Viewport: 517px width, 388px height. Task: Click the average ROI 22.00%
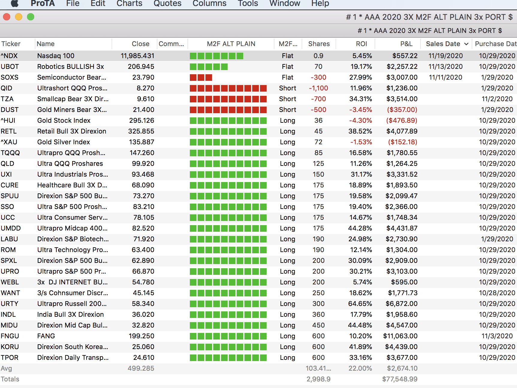360,369
